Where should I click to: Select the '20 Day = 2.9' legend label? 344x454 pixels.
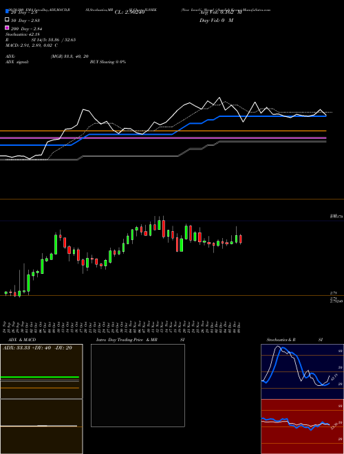[24, 12]
